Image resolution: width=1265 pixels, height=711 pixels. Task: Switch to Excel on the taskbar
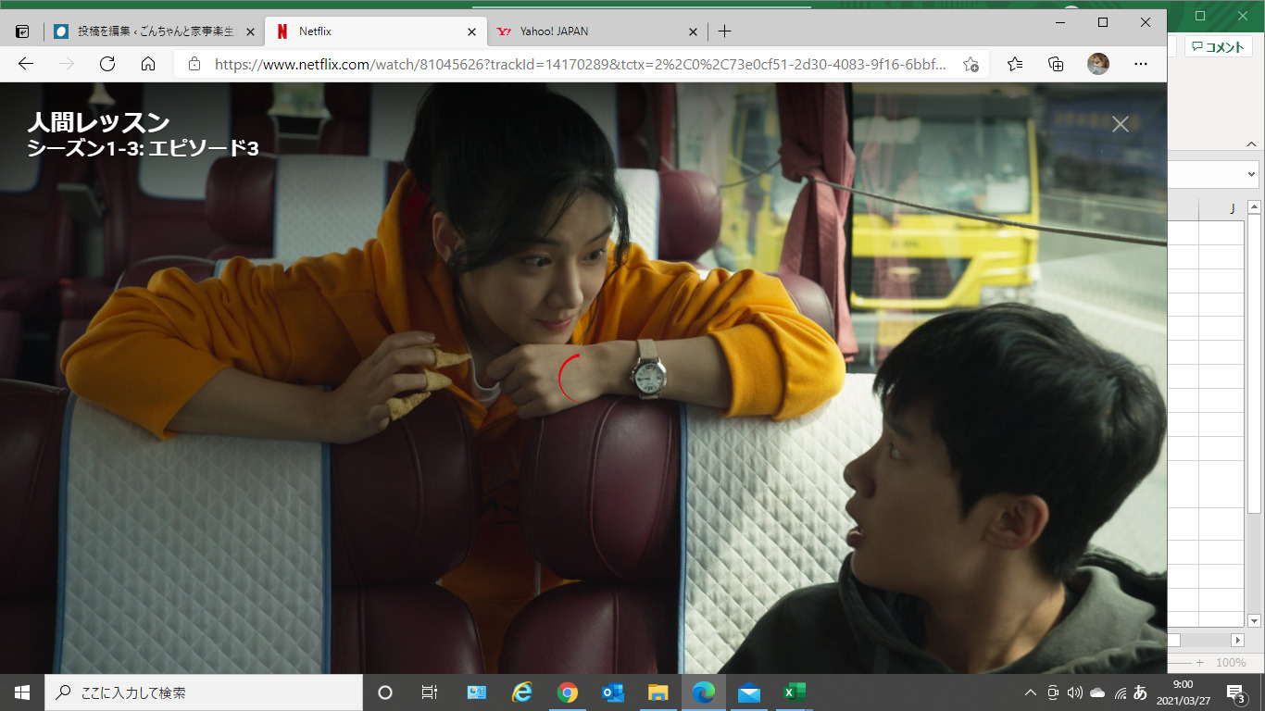point(795,692)
